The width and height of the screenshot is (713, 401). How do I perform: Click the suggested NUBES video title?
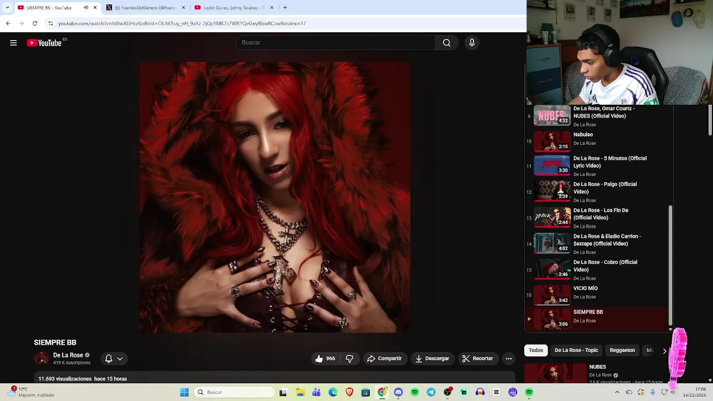point(598,367)
